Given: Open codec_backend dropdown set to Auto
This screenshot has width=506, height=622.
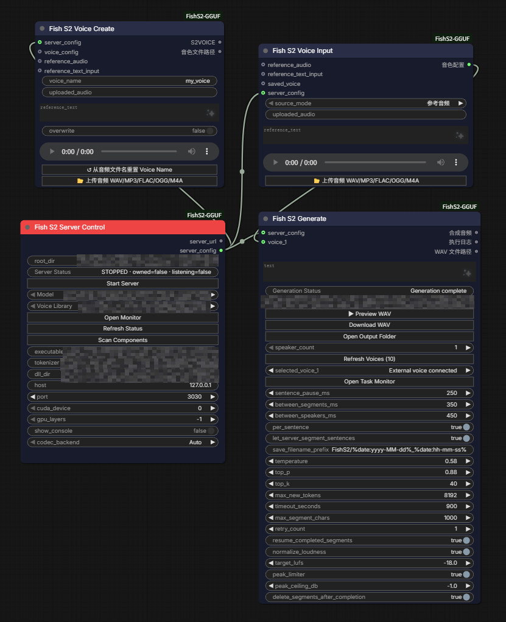Looking at the screenshot, I should (122, 442).
